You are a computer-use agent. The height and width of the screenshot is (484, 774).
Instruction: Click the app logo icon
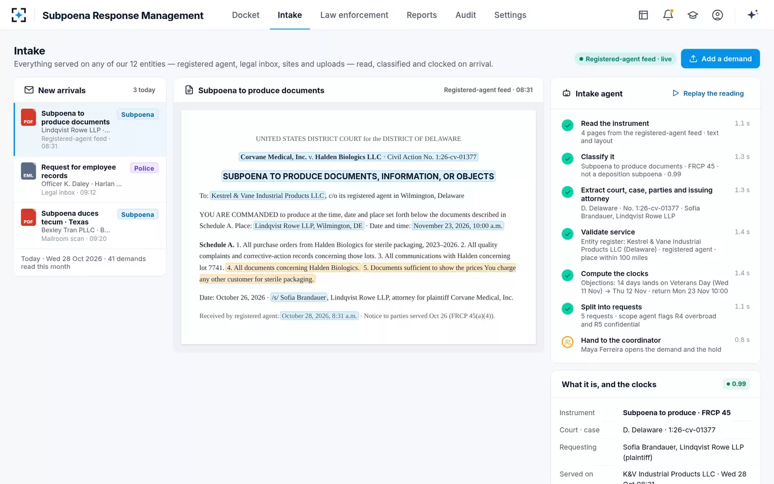(19, 15)
